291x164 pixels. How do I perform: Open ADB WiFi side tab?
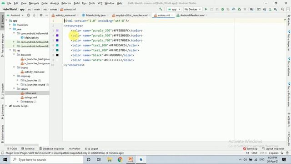[x=289, y=120]
